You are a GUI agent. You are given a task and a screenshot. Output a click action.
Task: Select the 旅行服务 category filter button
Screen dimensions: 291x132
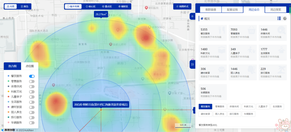click(x=234, y=114)
